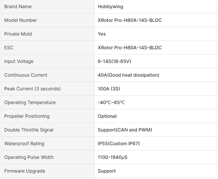Viewport: 218px width, 179px height.
Task: Select the IP55(Custom IP67) waterproof value
Action: (x=119, y=144)
